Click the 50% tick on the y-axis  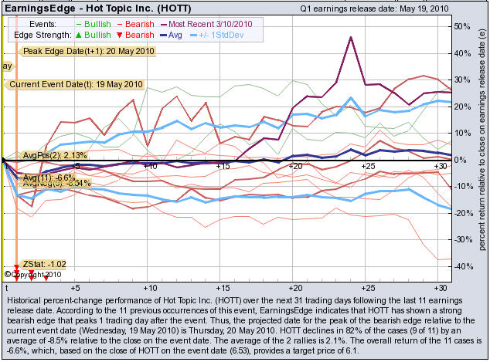coord(462,26)
